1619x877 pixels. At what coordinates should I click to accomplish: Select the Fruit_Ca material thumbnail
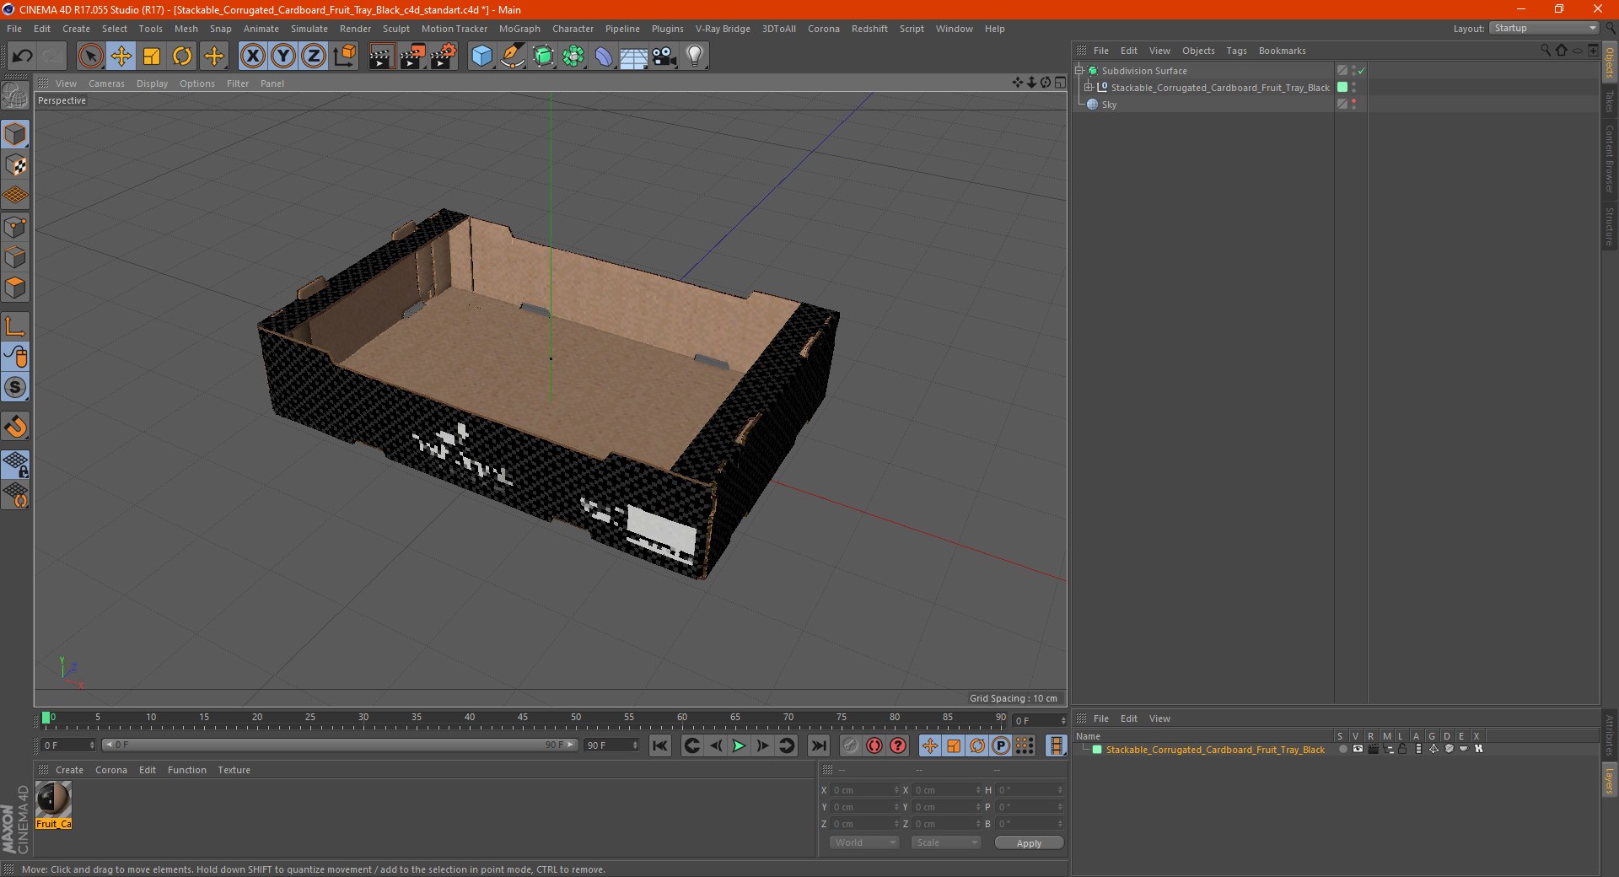(x=53, y=799)
